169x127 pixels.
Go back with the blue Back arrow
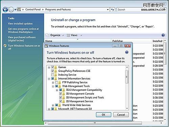(5, 9)
